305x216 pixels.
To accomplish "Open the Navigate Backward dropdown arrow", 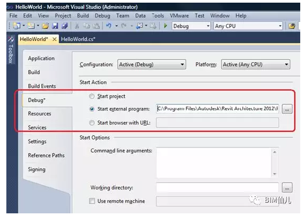I will pos(146,26).
